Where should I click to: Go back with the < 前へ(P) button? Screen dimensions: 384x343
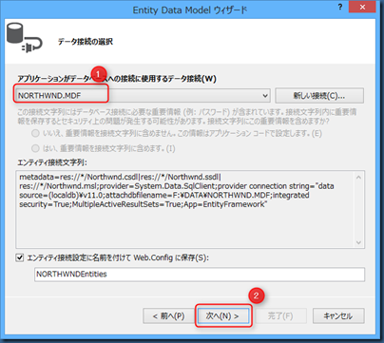[168, 316]
